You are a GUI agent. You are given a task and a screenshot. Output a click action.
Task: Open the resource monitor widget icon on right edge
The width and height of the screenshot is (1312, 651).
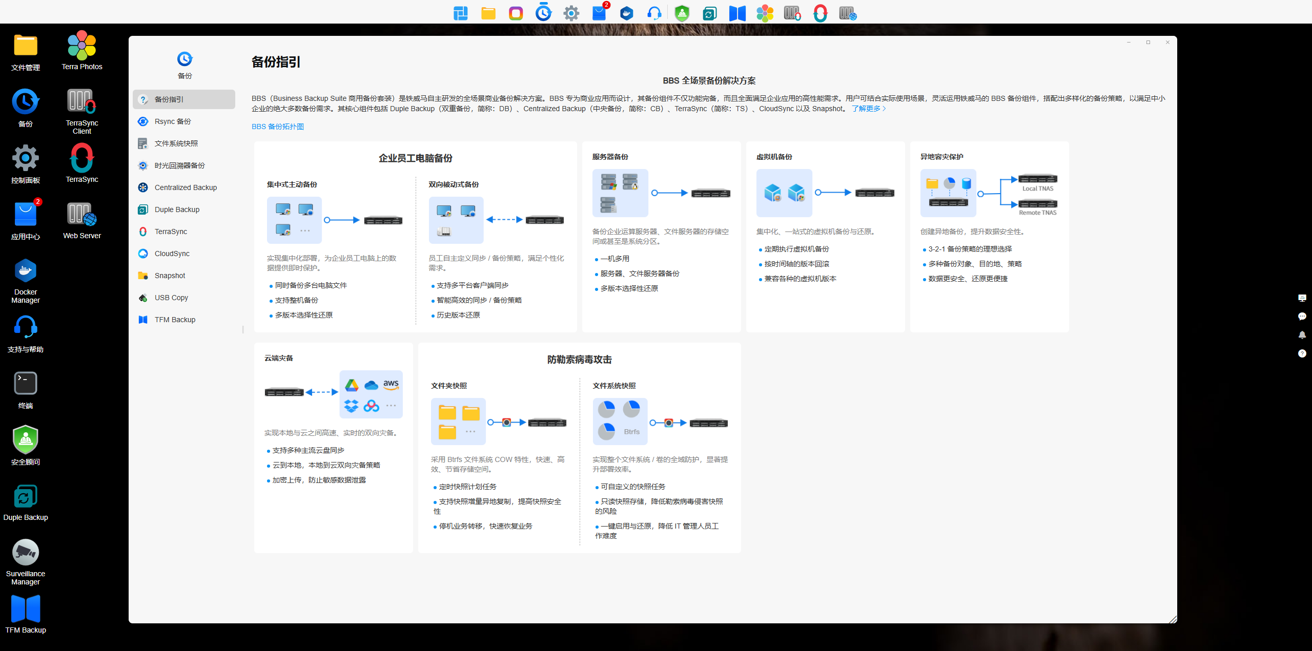[1302, 298]
